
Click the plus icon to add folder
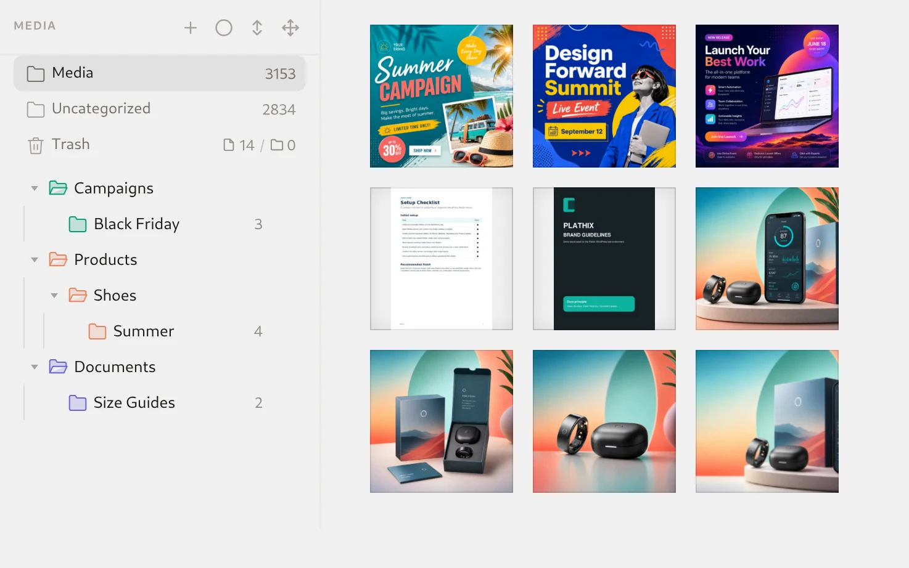[x=191, y=28]
